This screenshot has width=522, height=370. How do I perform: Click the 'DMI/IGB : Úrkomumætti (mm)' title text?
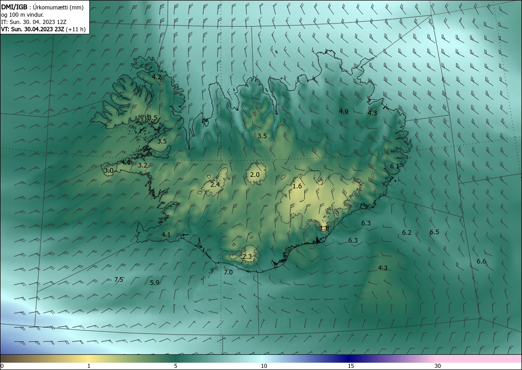[42, 7]
